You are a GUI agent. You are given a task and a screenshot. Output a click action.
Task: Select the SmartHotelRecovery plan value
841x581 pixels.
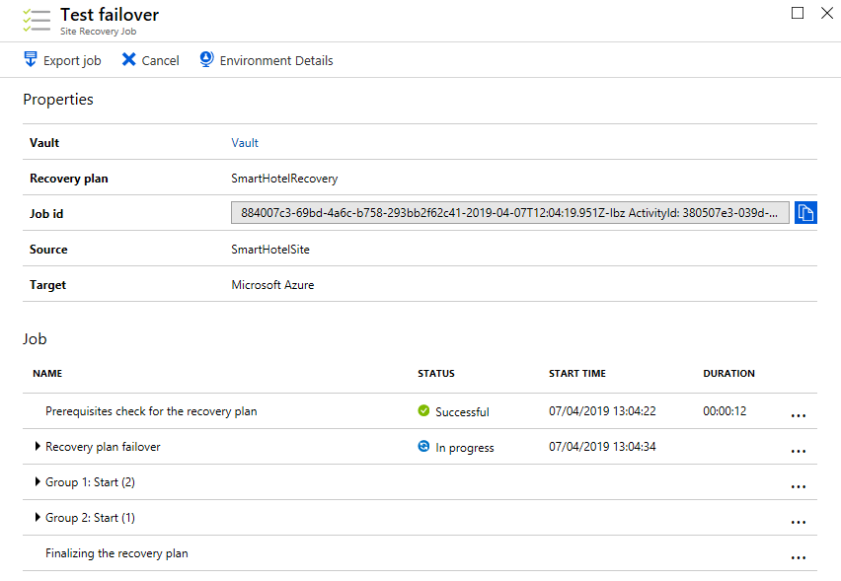284,179
